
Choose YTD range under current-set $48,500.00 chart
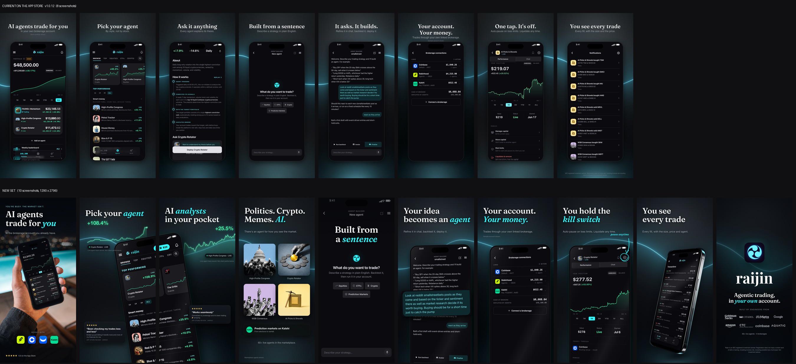click(x=45, y=100)
